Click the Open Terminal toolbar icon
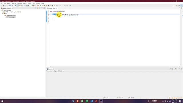Viewport: 183px width, 103px height. (10, 5)
